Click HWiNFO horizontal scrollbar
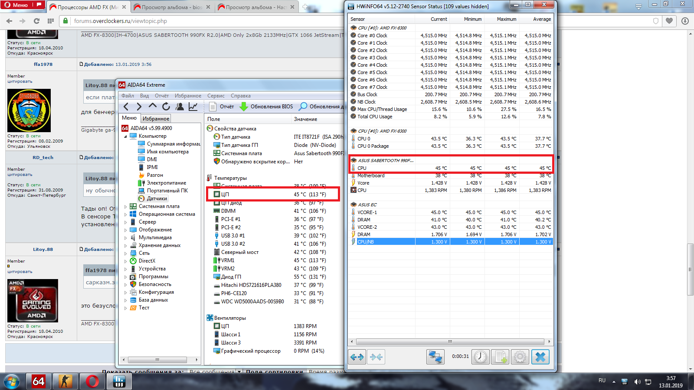 click(x=450, y=341)
